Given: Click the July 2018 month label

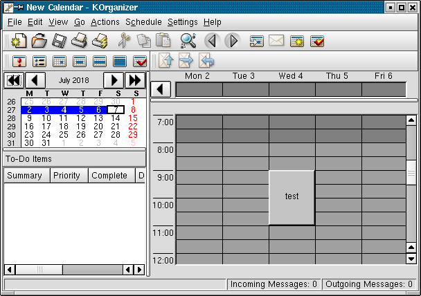Looking at the screenshot, I should 74,80.
